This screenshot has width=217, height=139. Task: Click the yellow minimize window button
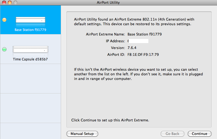pos(10,2)
